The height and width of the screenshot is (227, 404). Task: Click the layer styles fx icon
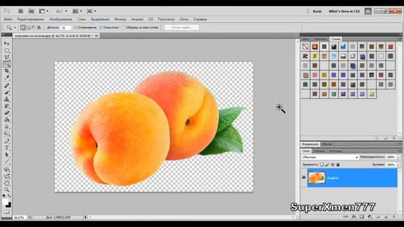pyautogui.click(x=354, y=217)
